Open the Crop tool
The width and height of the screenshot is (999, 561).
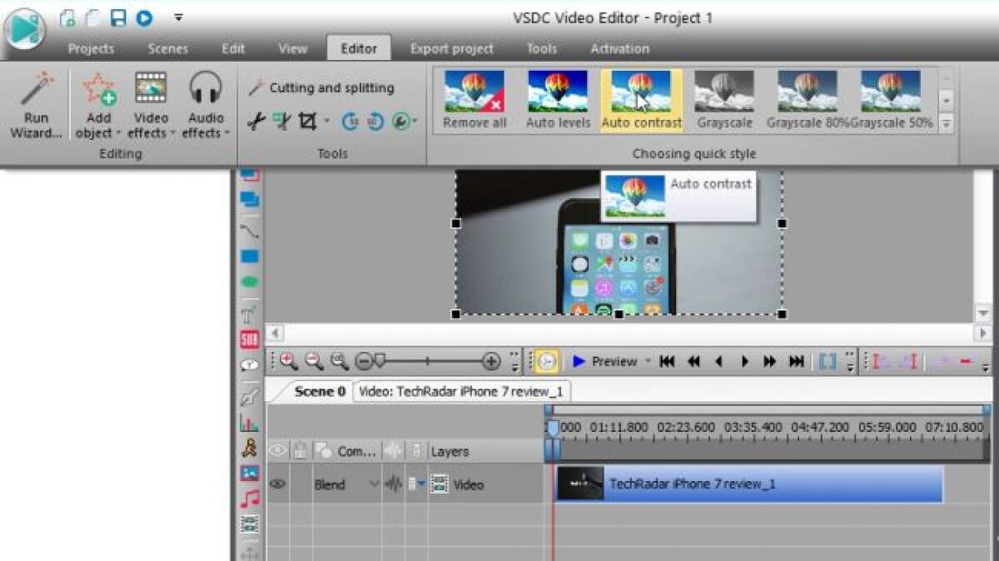click(x=306, y=122)
